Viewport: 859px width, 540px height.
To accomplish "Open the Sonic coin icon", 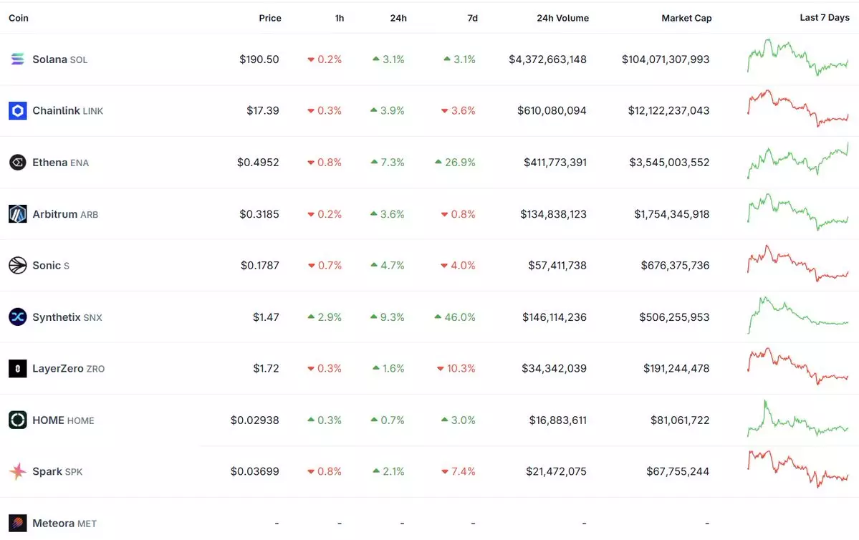I will 17,266.
